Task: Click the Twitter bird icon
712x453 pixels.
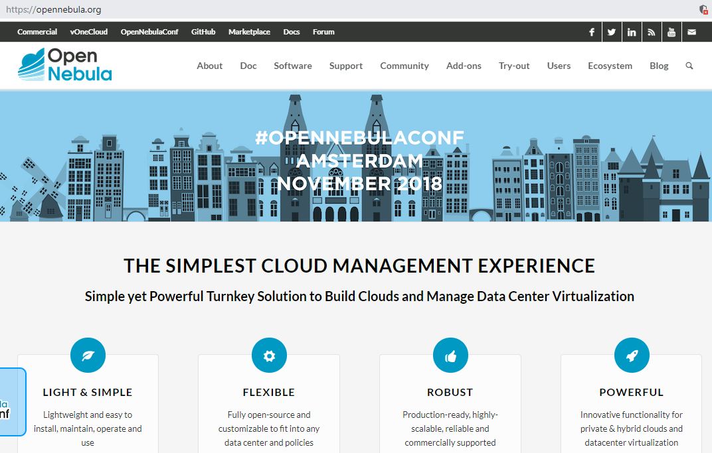Action: click(611, 31)
